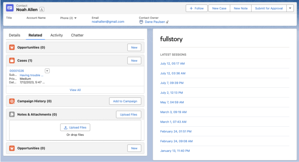Create a New Note
299x162 pixels.
pos(241,8)
